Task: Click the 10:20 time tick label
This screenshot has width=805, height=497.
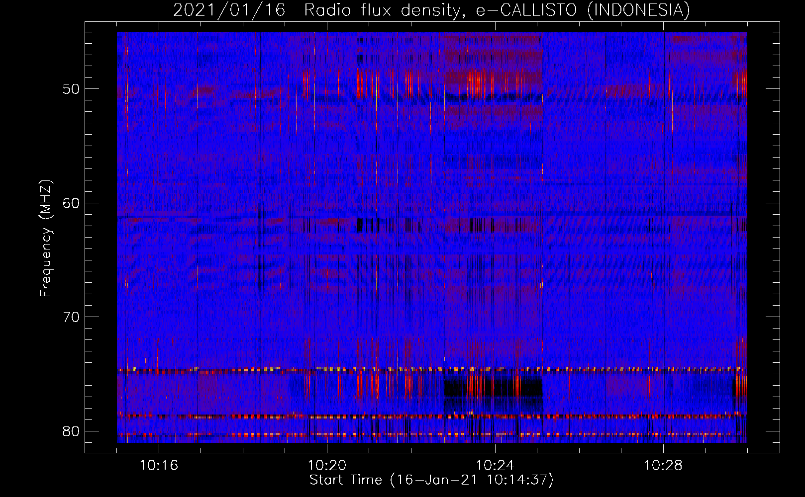Action: pyautogui.click(x=327, y=466)
